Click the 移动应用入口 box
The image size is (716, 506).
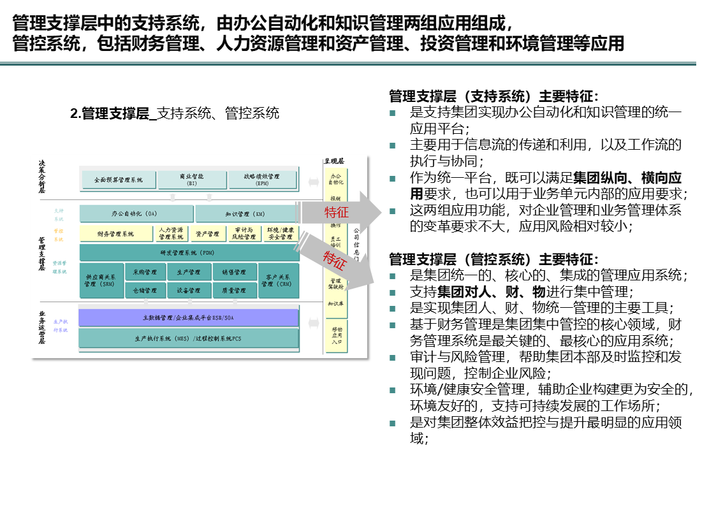point(337,336)
